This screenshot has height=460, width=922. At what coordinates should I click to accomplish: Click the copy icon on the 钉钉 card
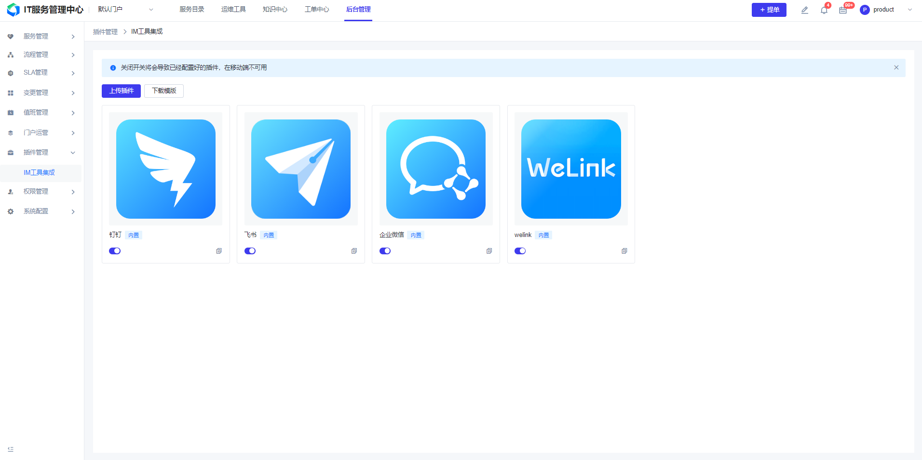(219, 251)
